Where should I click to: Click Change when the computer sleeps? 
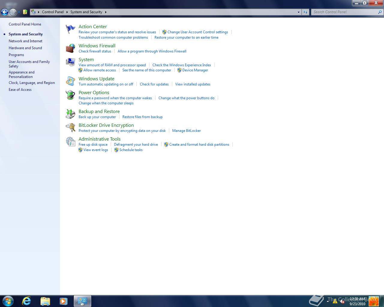click(106, 103)
